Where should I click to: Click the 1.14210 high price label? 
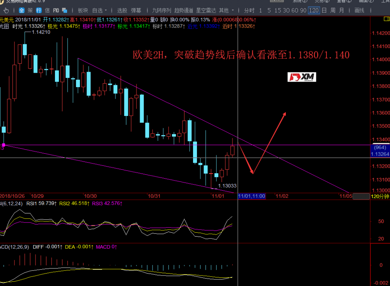41,32
